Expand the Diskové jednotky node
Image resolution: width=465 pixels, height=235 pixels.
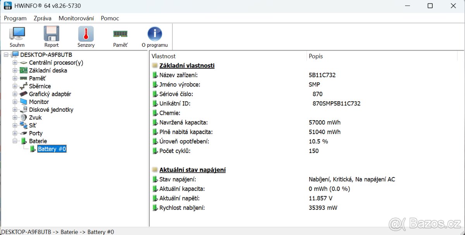click(15, 110)
